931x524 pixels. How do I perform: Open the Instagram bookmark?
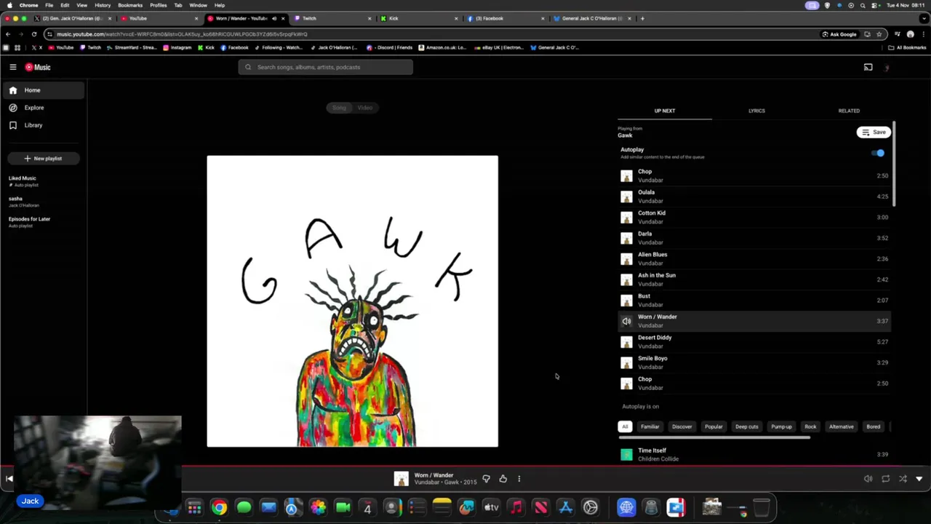[x=177, y=47]
